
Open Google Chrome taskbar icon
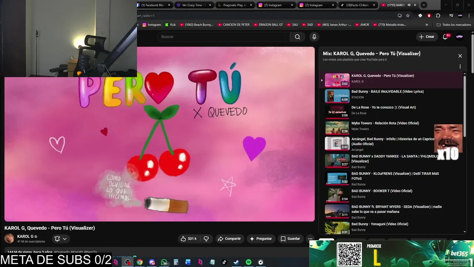click(x=140, y=262)
